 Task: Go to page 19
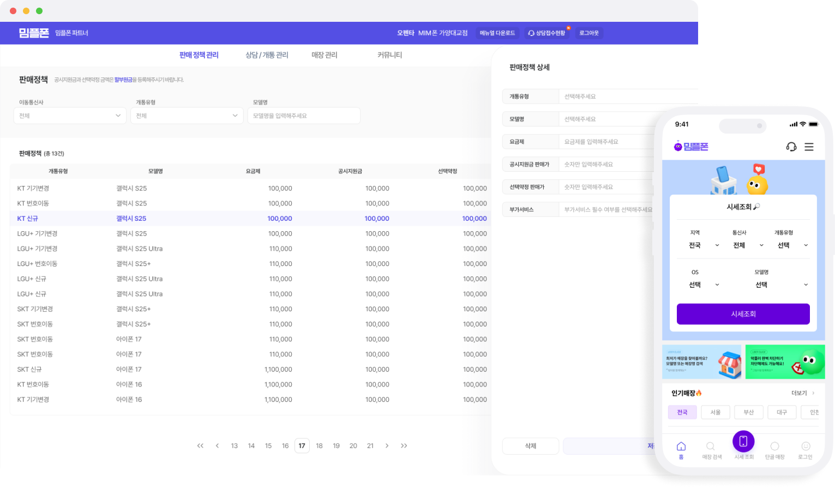(337, 446)
